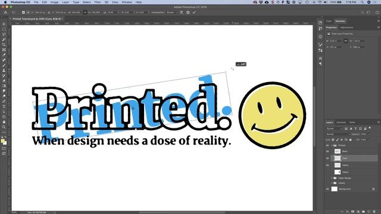Select the Crop tool
Viewport: 381px width, 214px height.
[4, 45]
